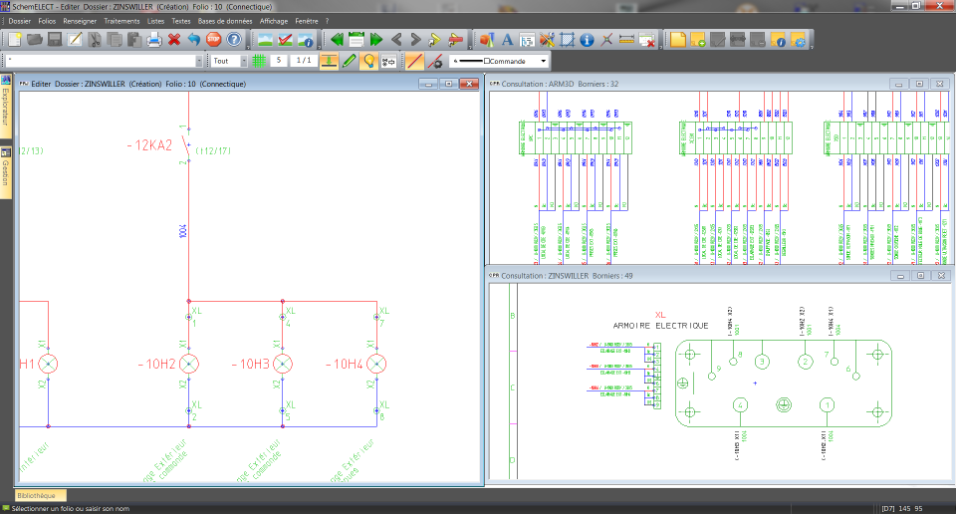The width and height of the screenshot is (956, 514).
Task: Click the yellow blank folio icon
Action: click(x=678, y=40)
